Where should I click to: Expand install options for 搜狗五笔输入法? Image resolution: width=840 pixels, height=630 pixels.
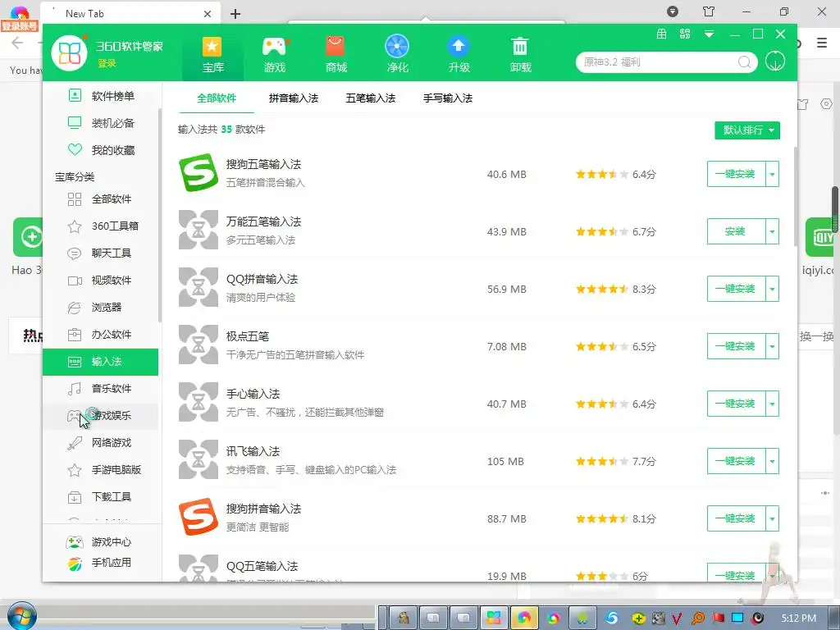tap(772, 174)
